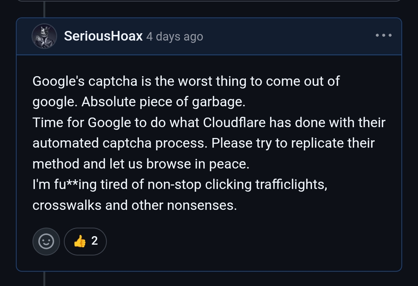Click the word "trafficlights," in the comment
The width and height of the screenshot is (418, 286).
point(291,185)
